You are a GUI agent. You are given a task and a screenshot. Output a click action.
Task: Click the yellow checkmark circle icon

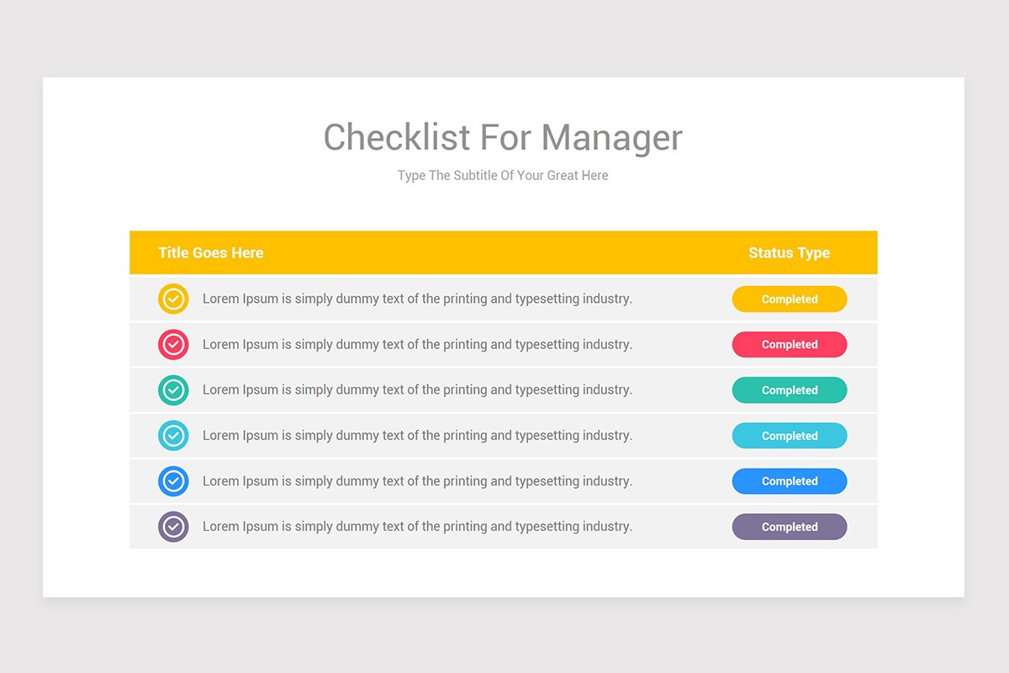173,299
